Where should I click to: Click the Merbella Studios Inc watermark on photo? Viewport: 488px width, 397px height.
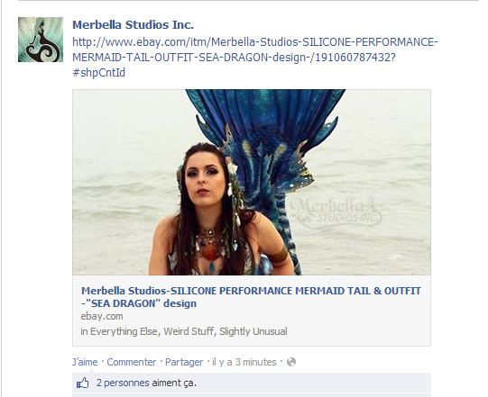pyautogui.click(x=336, y=212)
